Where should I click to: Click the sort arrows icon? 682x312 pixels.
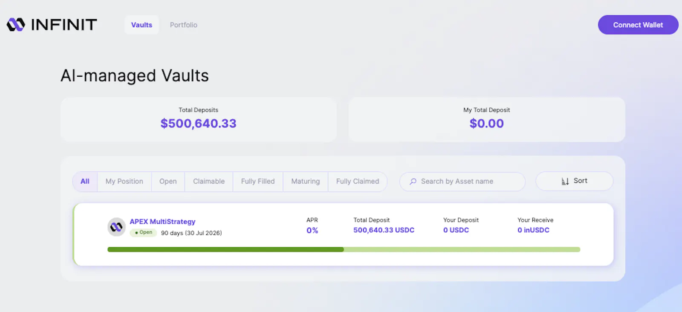click(x=565, y=181)
